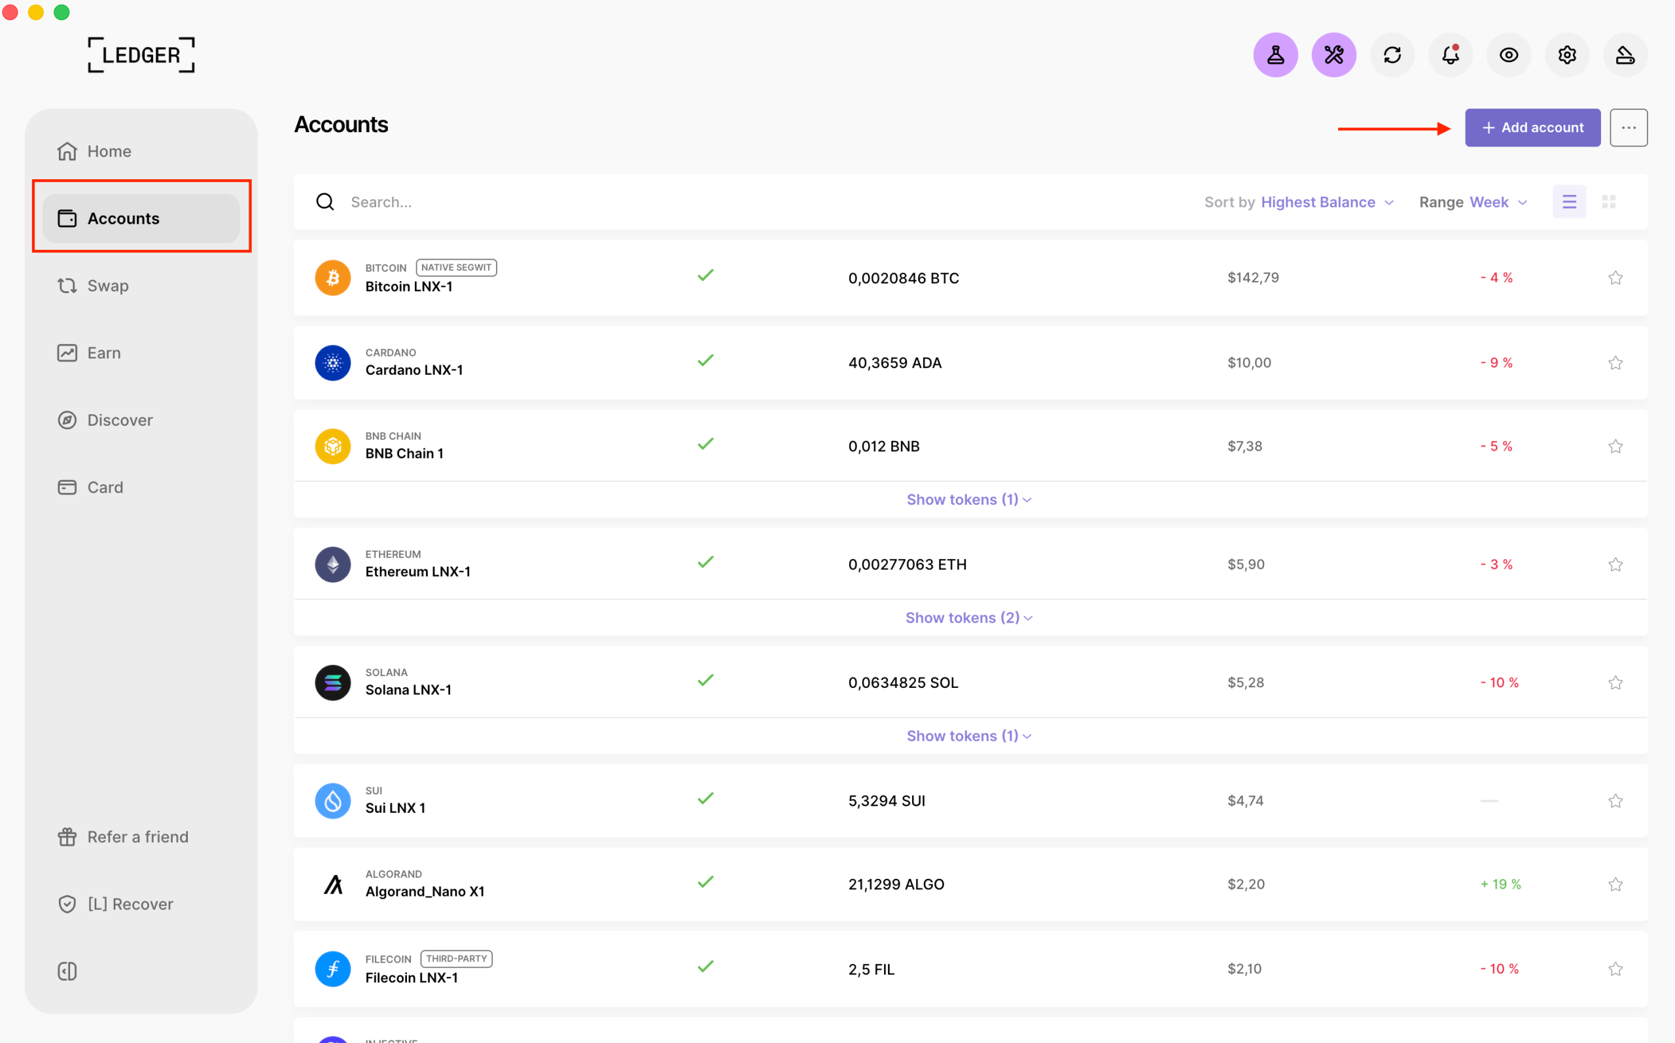The height and width of the screenshot is (1043, 1675).
Task: Click the developer tools wrench icon
Action: point(1333,55)
